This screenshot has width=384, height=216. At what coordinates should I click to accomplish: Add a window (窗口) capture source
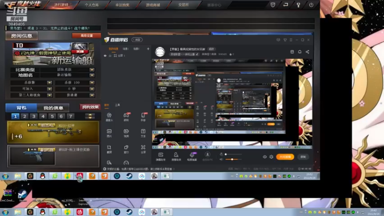point(126,149)
